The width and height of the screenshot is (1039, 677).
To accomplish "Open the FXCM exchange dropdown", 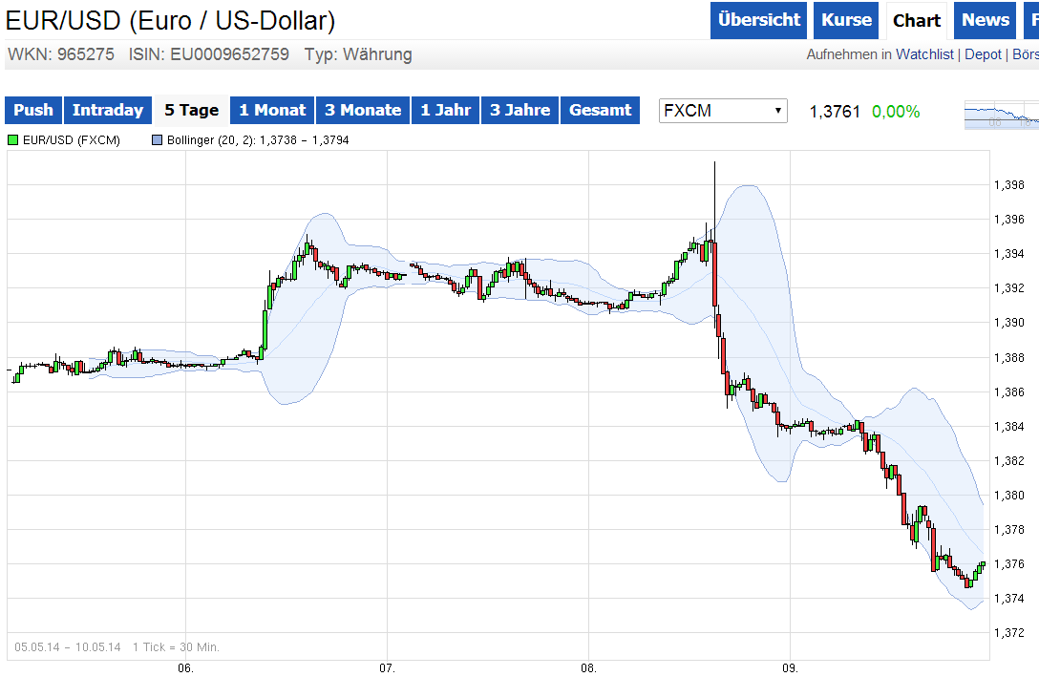I will pos(723,111).
